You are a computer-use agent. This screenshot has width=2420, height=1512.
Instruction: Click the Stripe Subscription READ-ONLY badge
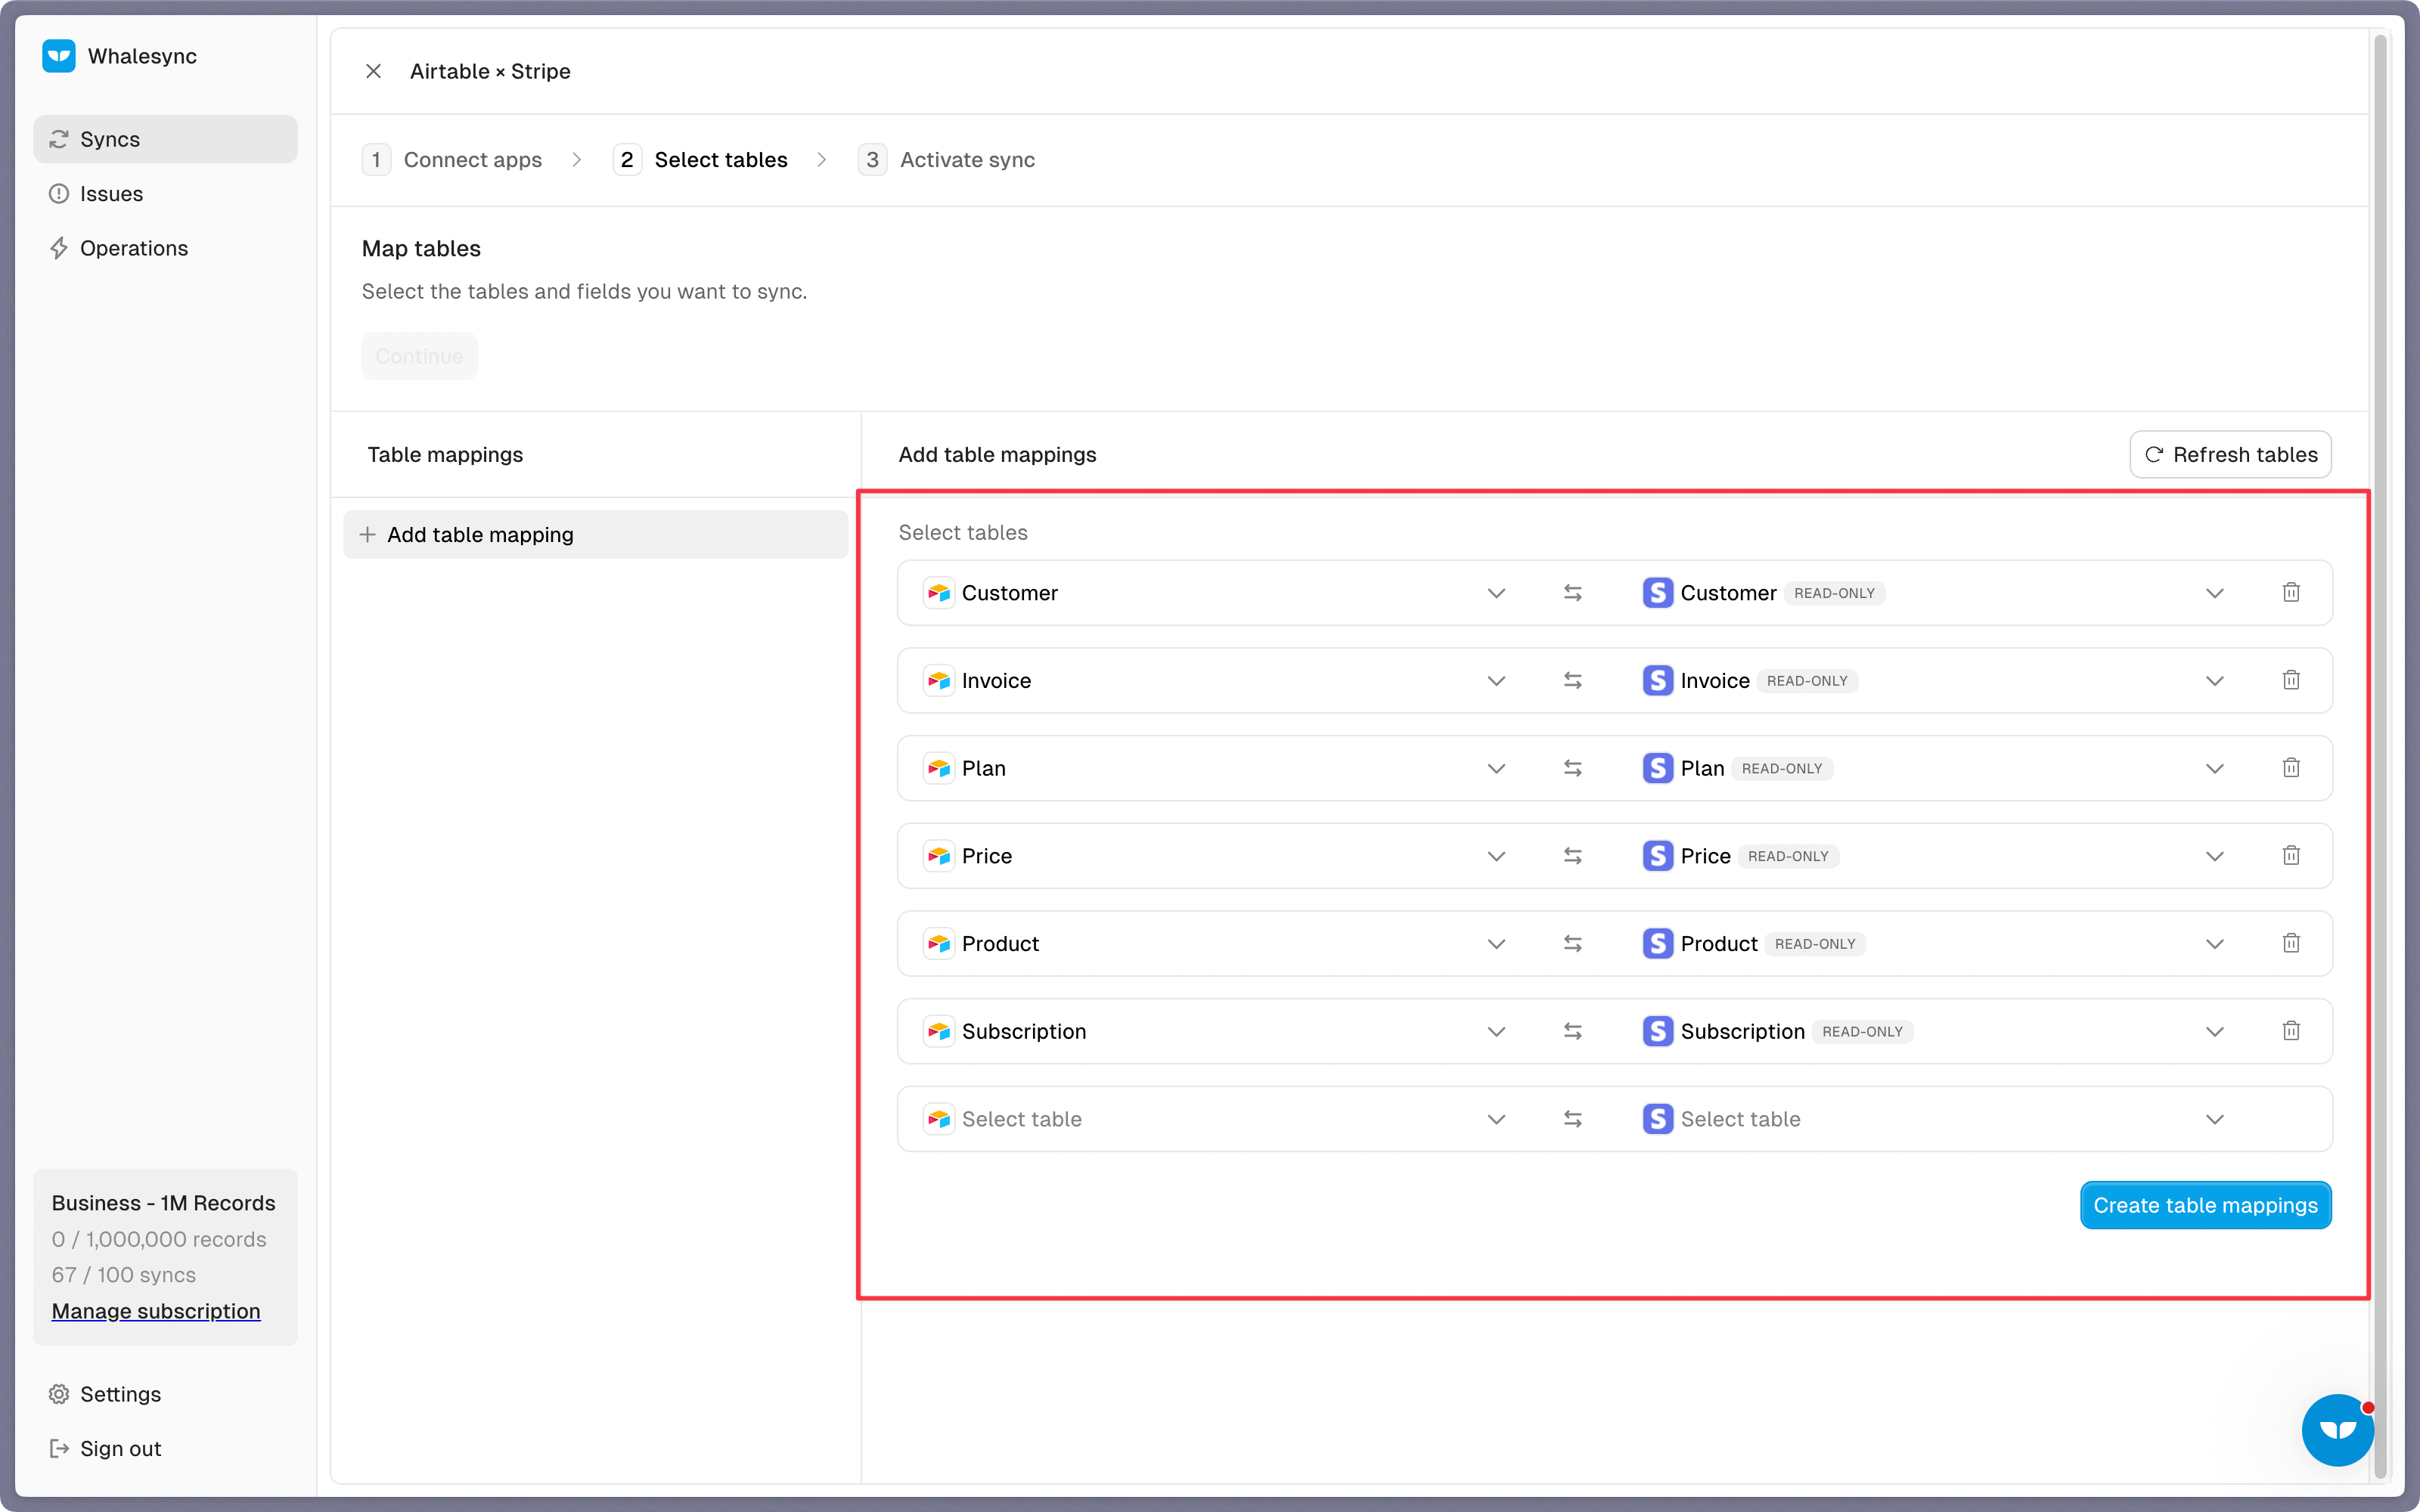(1862, 1031)
